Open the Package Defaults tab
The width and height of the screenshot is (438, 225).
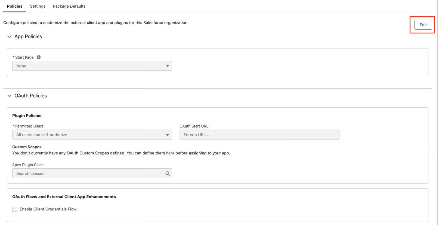69,6
